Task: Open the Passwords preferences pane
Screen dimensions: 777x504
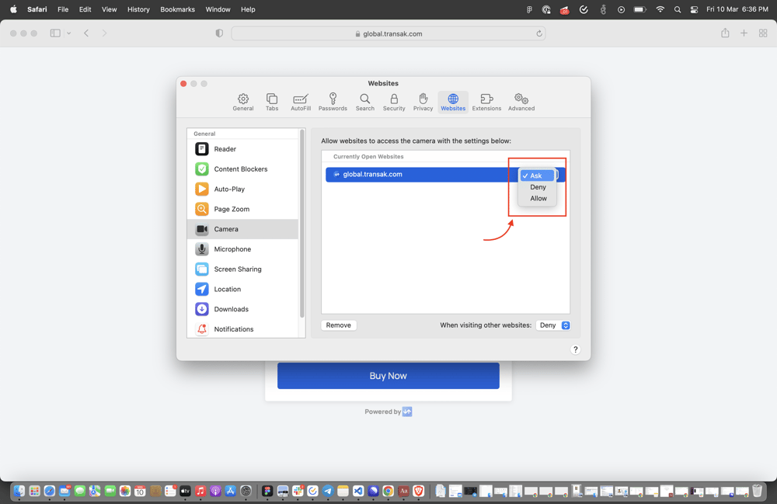Action: pos(333,102)
